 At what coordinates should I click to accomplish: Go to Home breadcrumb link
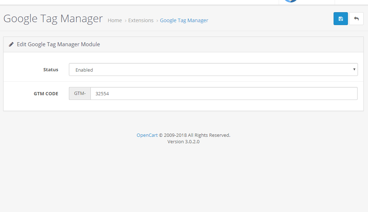pos(115,20)
